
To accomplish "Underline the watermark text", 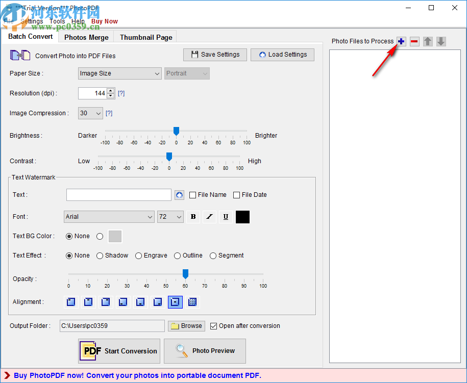I will coord(226,217).
